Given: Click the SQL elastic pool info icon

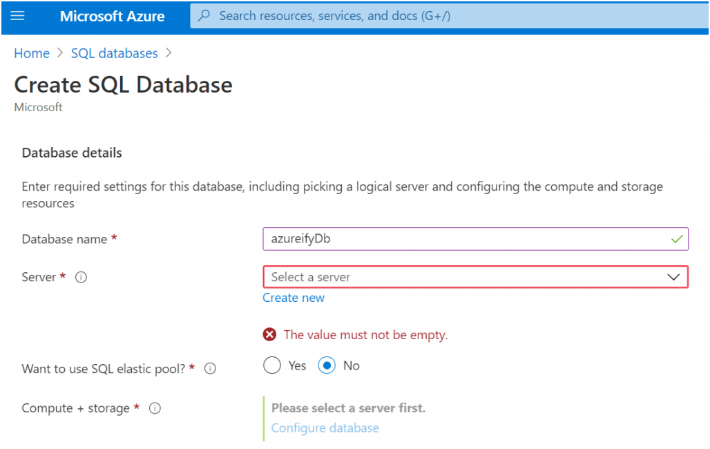Looking at the screenshot, I should [210, 369].
